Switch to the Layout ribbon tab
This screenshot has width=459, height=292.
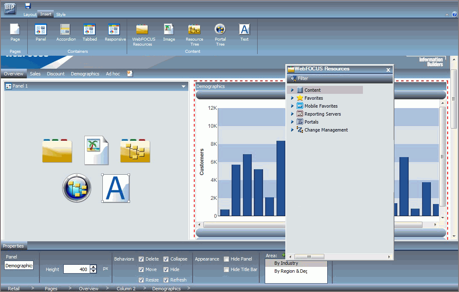click(x=30, y=14)
